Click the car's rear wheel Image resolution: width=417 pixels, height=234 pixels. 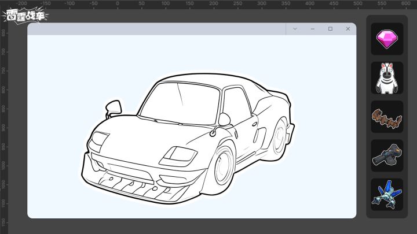point(281,137)
